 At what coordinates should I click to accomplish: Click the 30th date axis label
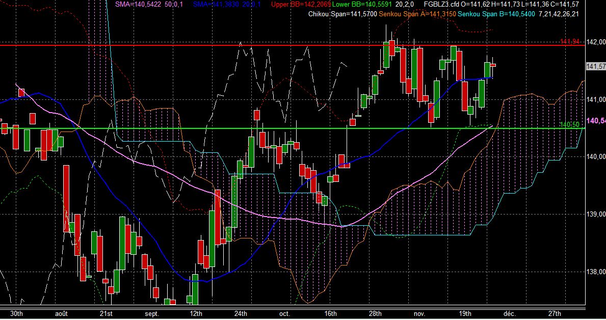(16, 313)
